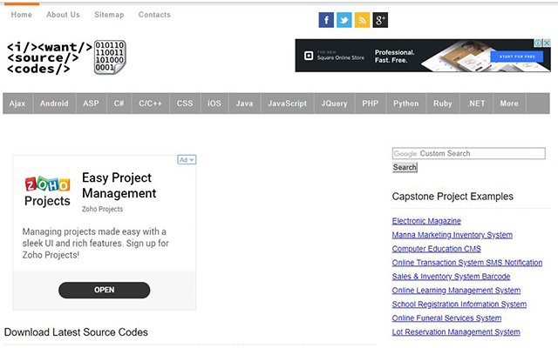Screen dimensions: 558x348
Task: Open Lot Reservation Management System link
Action: click(456, 331)
